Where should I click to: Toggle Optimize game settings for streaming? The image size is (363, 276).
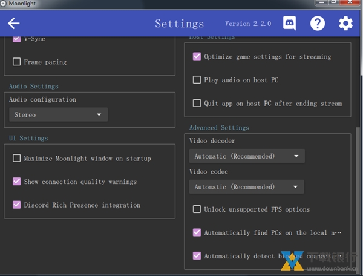[x=197, y=57]
